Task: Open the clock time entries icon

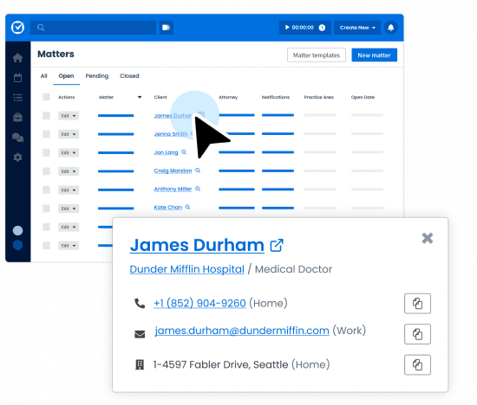Action: point(322,28)
